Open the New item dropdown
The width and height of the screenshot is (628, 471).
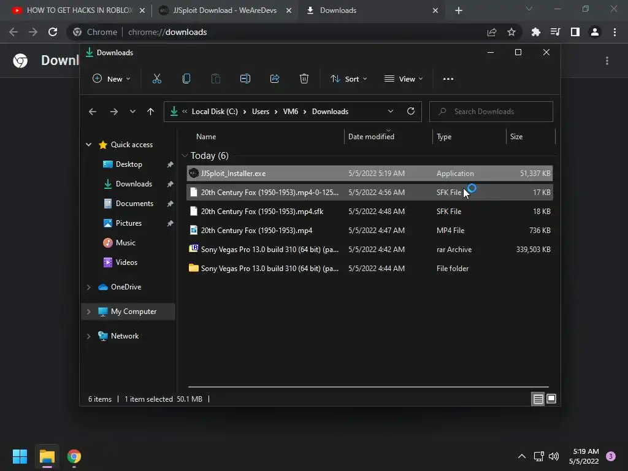(112, 79)
